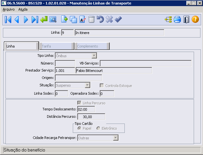The height and width of the screenshot is (155, 203).
Task: Open help question mark icon
Action: [195, 19]
